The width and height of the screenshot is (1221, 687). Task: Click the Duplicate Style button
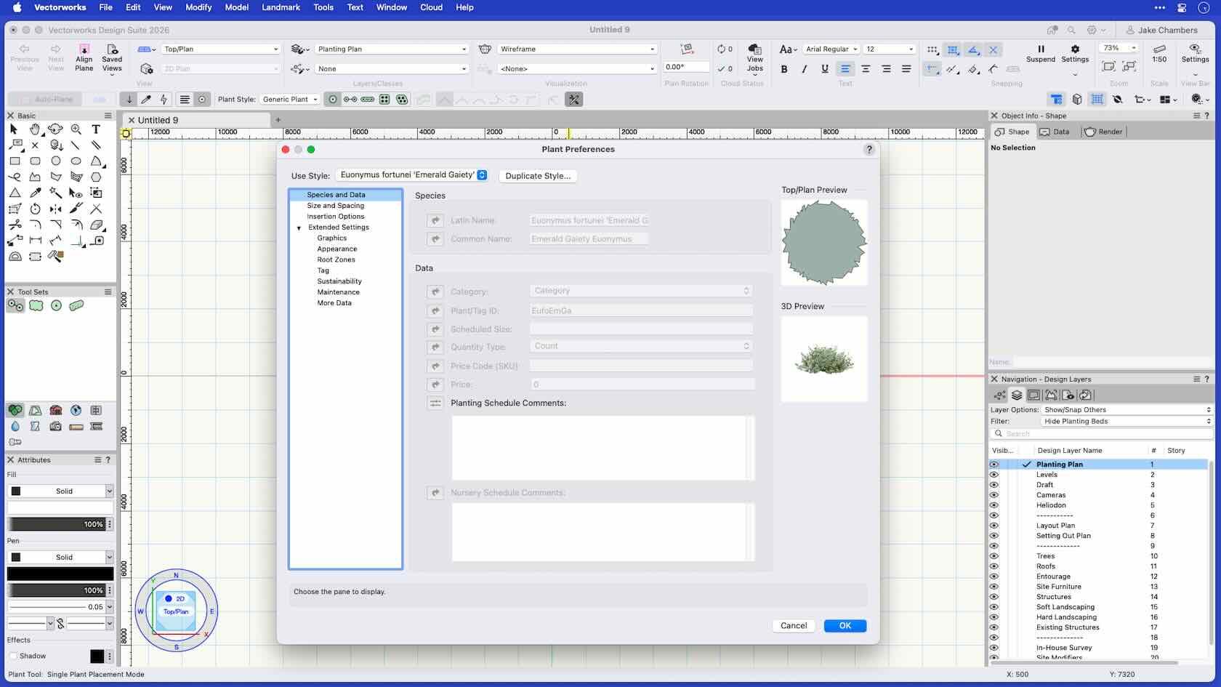pyautogui.click(x=538, y=176)
